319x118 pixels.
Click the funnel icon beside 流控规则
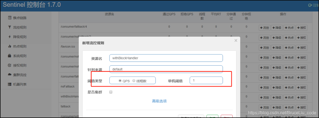click(x=9, y=27)
